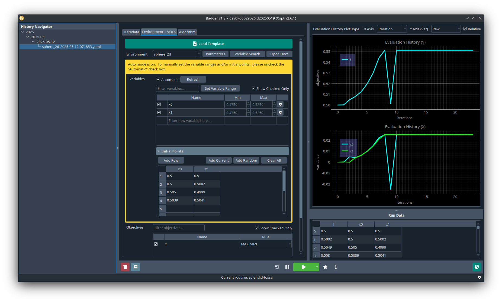The width and height of the screenshot is (502, 303).
Task: Toggle the Automatic checkbox
Action: [158, 79]
